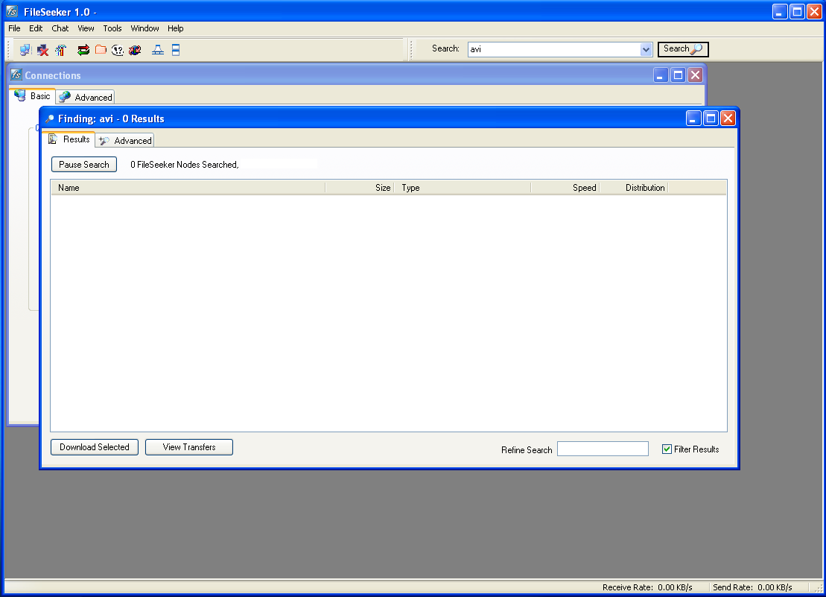Switch to Advanced tab in Finding window
Image resolution: width=826 pixels, height=597 pixels.
[125, 141]
